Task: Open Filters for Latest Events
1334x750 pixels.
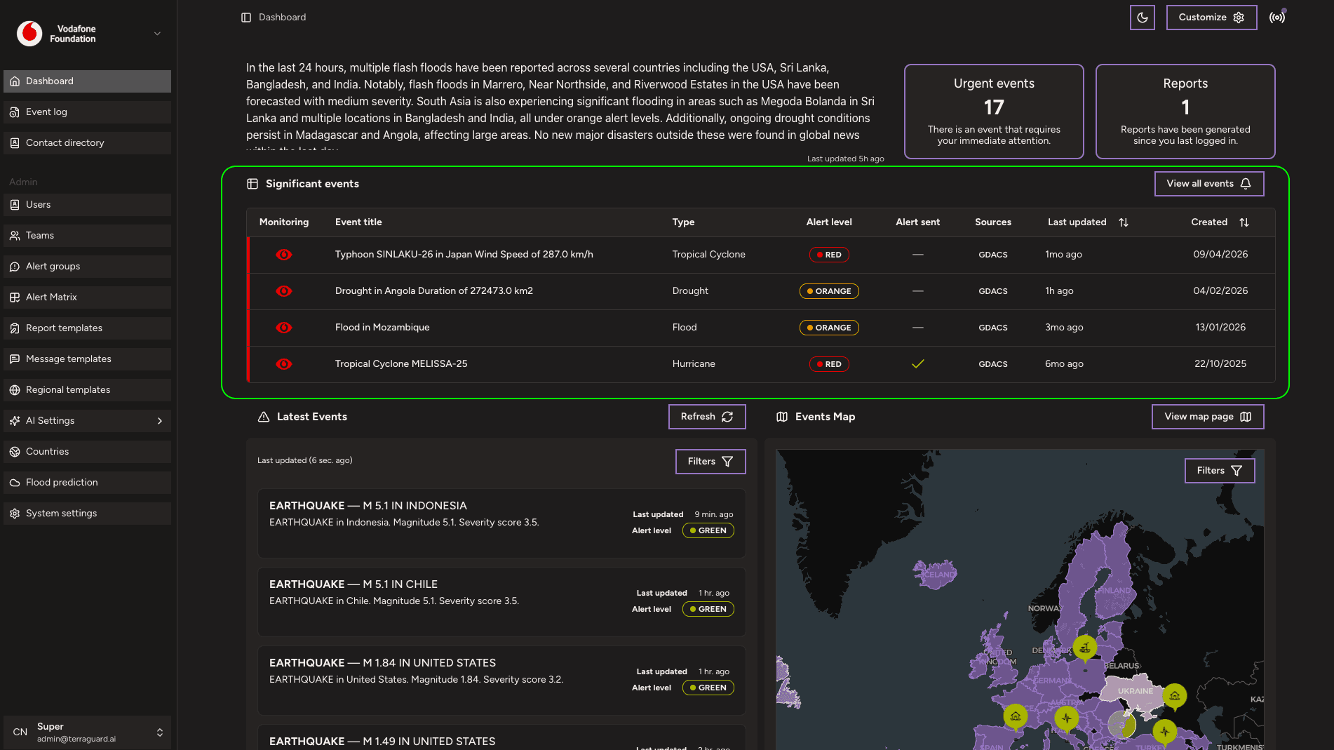Action: click(710, 462)
